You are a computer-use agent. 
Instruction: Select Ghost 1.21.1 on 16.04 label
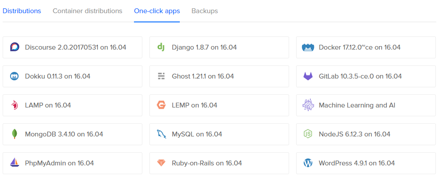[x=203, y=76]
